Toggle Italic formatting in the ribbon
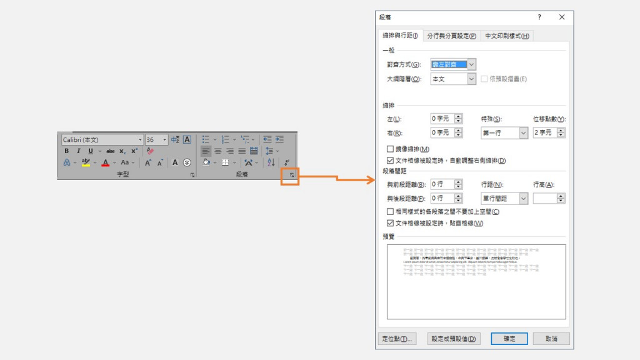 pyautogui.click(x=78, y=151)
